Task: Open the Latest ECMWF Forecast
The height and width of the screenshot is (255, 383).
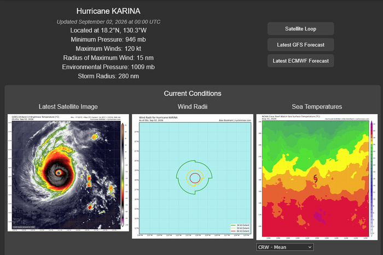Action: coord(300,61)
